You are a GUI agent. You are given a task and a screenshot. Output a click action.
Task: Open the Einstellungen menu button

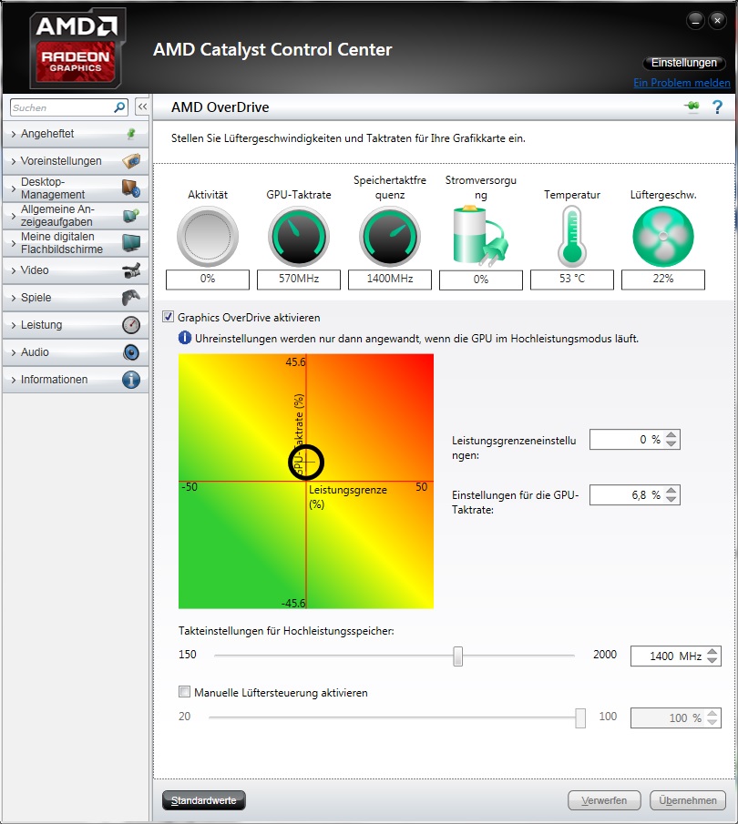pyautogui.click(x=684, y=63)
